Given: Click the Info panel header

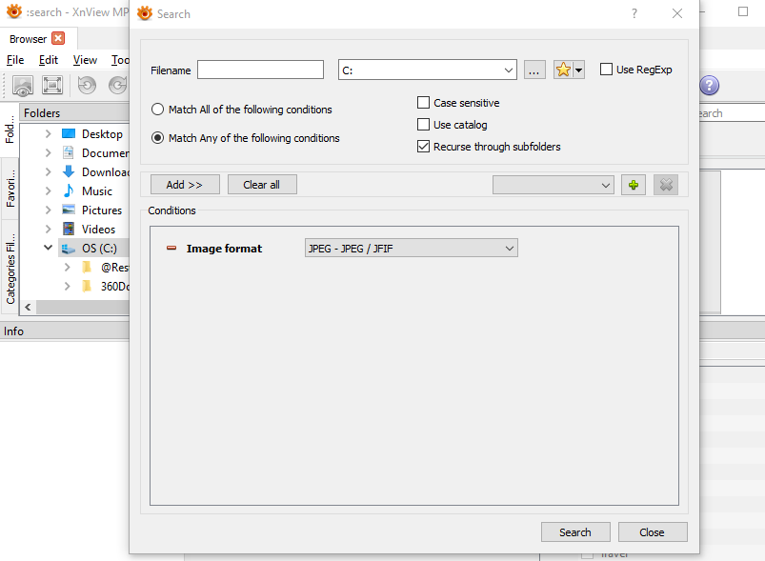Looking at the screenshot, I should tap(65, 331).
